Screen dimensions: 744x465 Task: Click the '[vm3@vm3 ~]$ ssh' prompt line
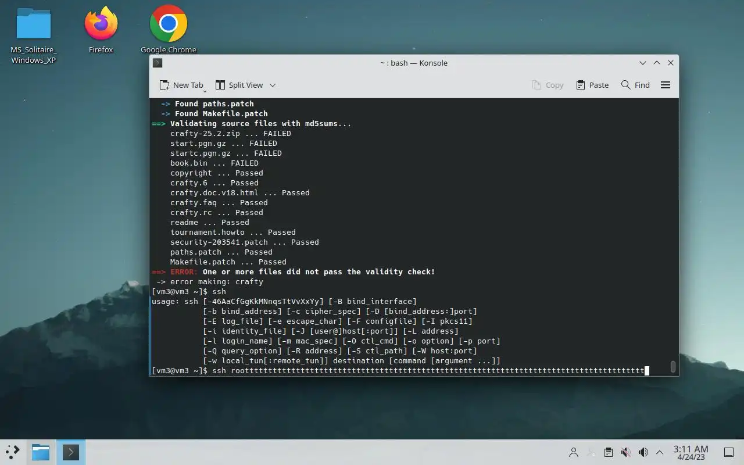[x=188, y=292]
